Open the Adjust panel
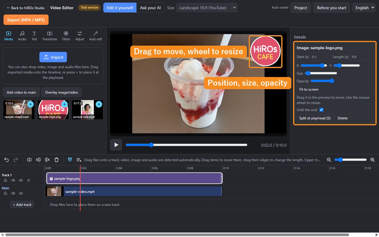The height and width of the screenshot is (237, 379). click(x=80, y=36)
